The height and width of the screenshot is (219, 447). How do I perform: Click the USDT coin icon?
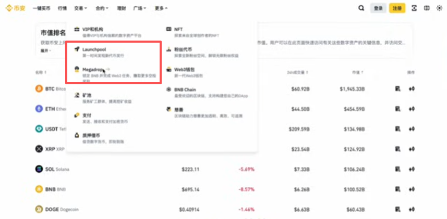coord(39,129)
